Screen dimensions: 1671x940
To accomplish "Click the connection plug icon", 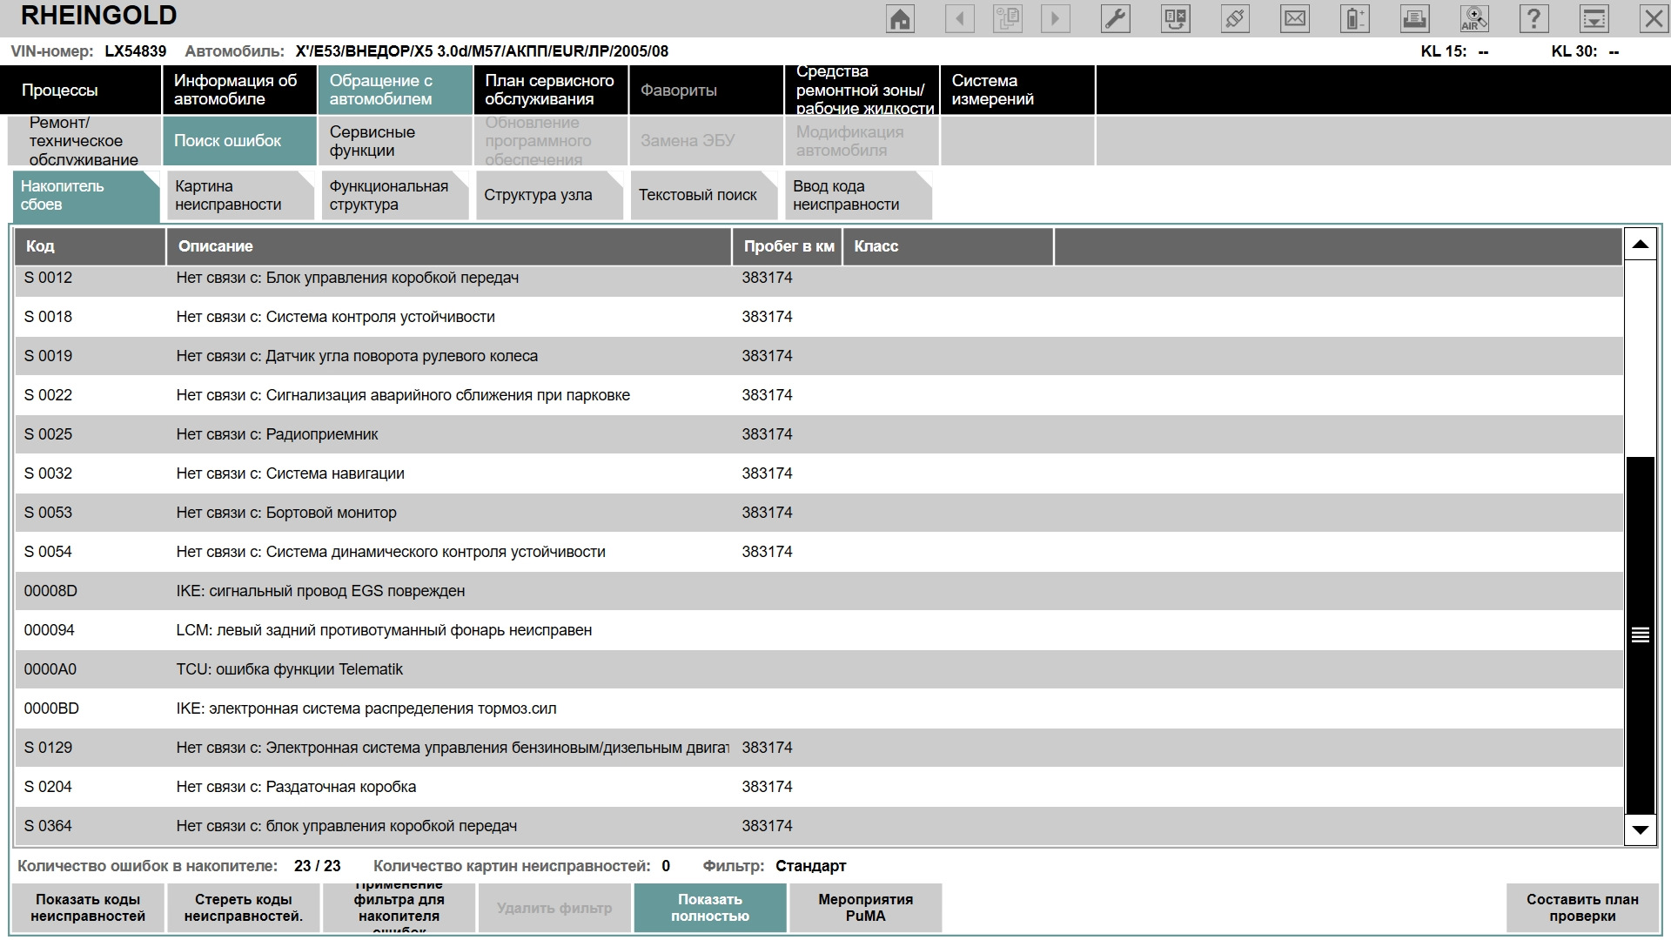I will 1235,19.
